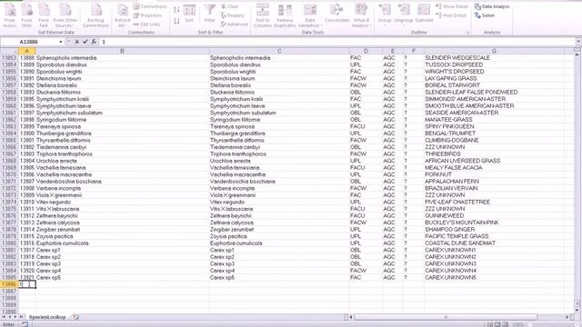Open the Name Box dropdown arrow
Viewport: 582px width, 327px height.
tap(61, 42)
